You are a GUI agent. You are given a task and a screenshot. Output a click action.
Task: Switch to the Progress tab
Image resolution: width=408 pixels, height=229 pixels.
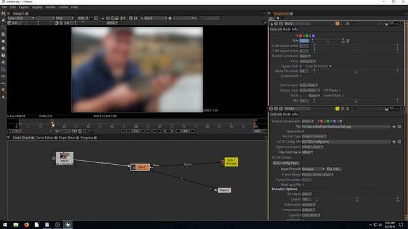(87, 137)
